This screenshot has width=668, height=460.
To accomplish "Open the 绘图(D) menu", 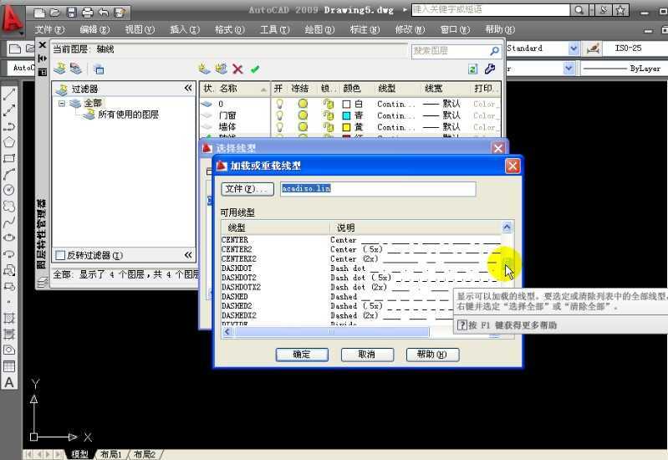I will [x=319, y=29].
